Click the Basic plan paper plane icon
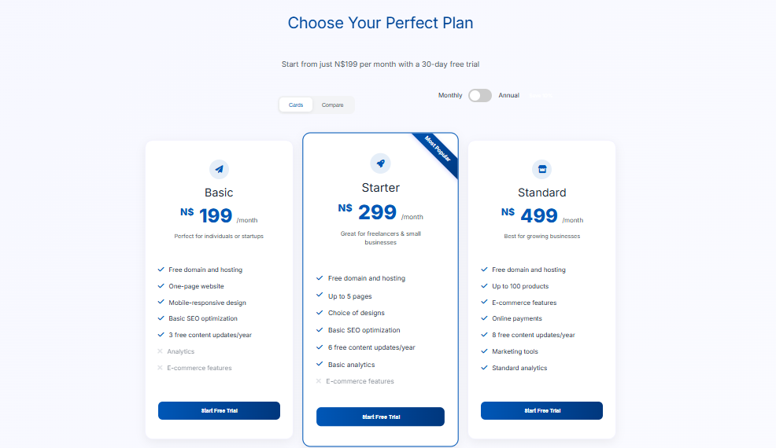The image size is (776, 448). pos(219,169)
